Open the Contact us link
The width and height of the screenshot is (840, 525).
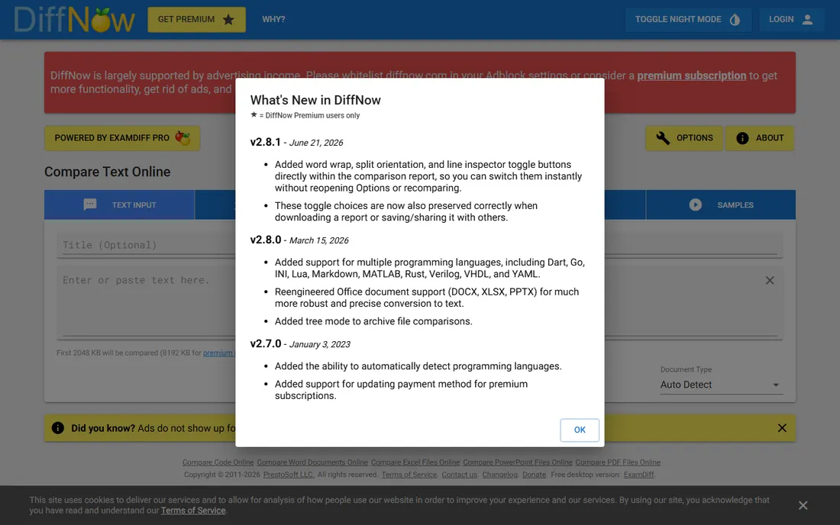click(x=459, y=475)
